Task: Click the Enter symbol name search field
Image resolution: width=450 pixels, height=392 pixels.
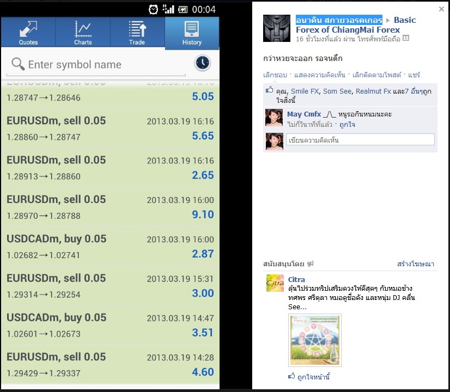Action: point(96,65)
